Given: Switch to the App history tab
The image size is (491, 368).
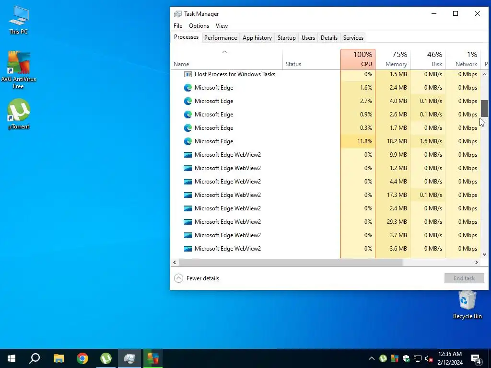Looking at the screenshot, I should [x=257, y=37].
